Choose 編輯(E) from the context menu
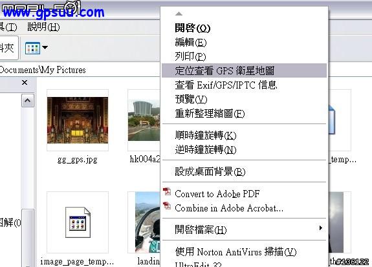This screenshot has height=267, width=372. 244,42
